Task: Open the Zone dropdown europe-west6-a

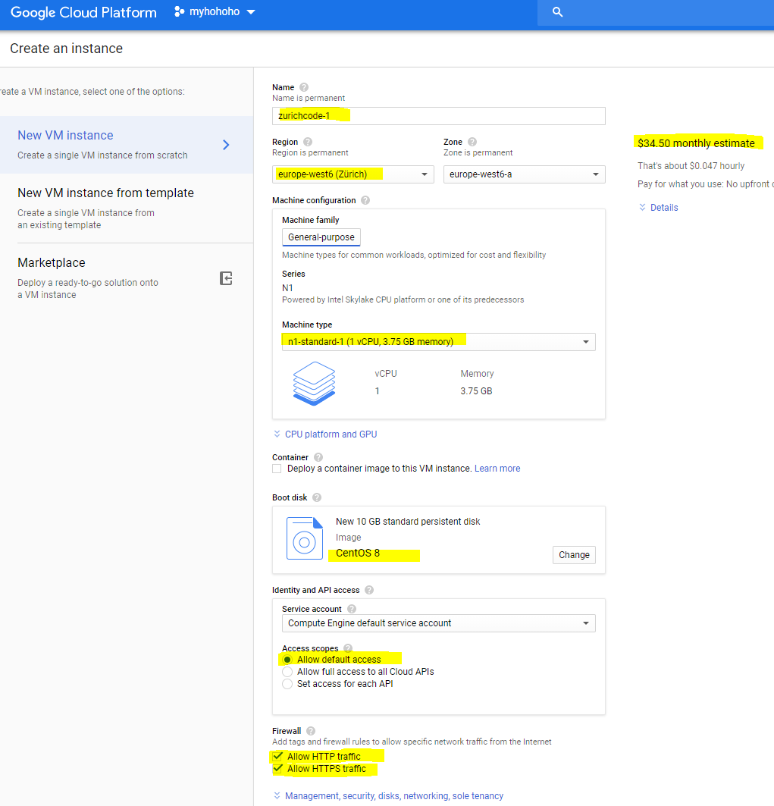Action: click(x=525, y=174)
